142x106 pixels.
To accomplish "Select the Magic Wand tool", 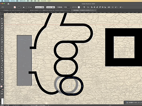I will [2, 21].
